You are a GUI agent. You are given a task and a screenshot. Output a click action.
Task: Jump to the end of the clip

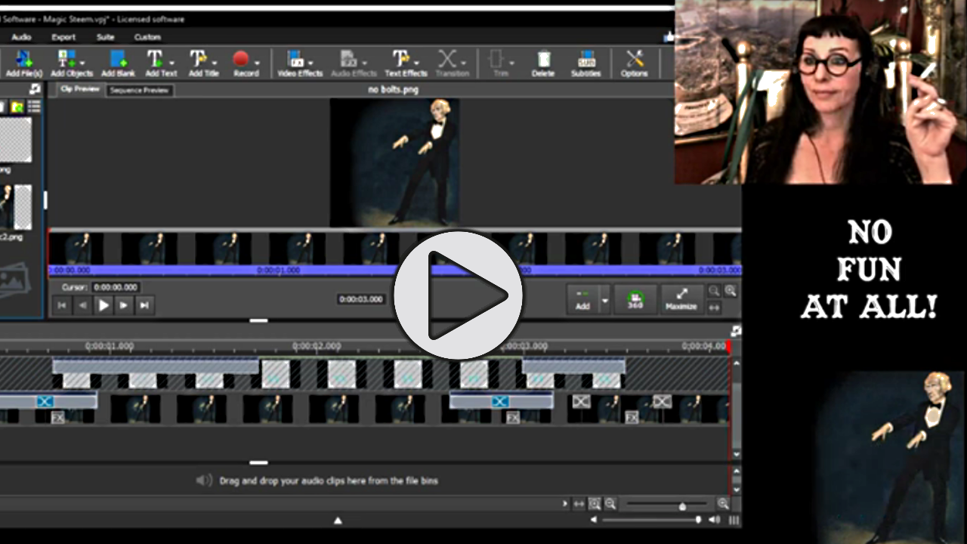click(x=144, y=305)
